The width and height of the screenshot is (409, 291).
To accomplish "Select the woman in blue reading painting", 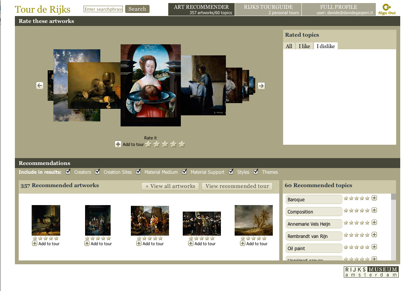I will click(203, 85).
